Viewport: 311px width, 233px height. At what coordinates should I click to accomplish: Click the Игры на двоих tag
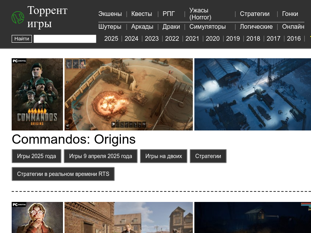point(164,156)
